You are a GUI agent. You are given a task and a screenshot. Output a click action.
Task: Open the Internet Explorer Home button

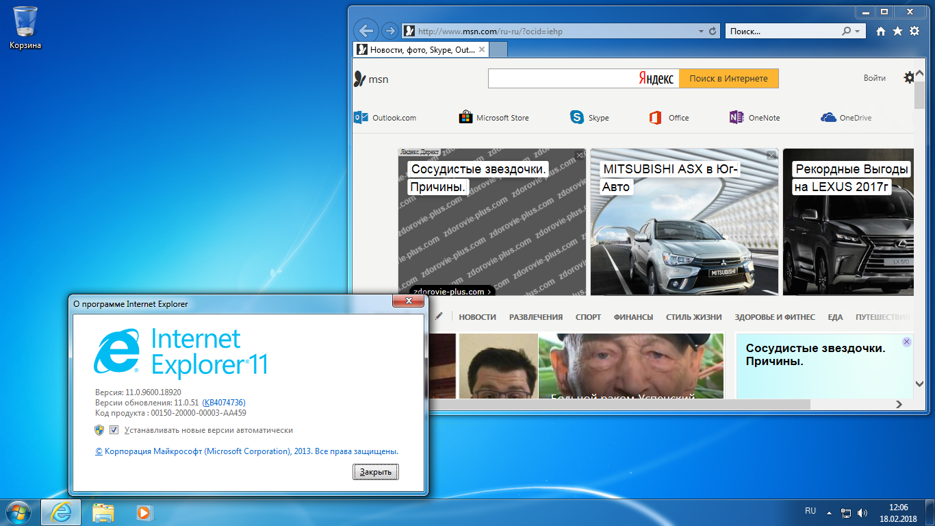click(881, 32)
